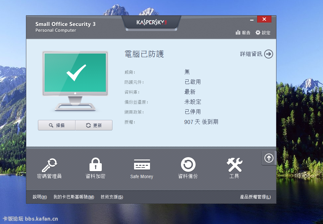Click web policy status 已停用
The image size is (323, 224).
193,112
